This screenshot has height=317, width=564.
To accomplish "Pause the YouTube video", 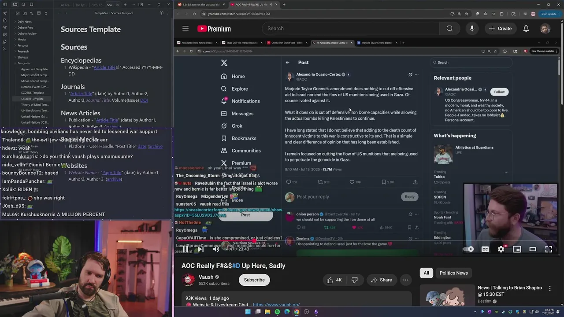I will (x=186, y=249).
